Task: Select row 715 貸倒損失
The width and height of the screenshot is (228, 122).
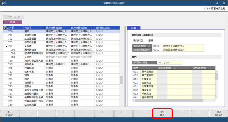Action: tap(62, 64)
